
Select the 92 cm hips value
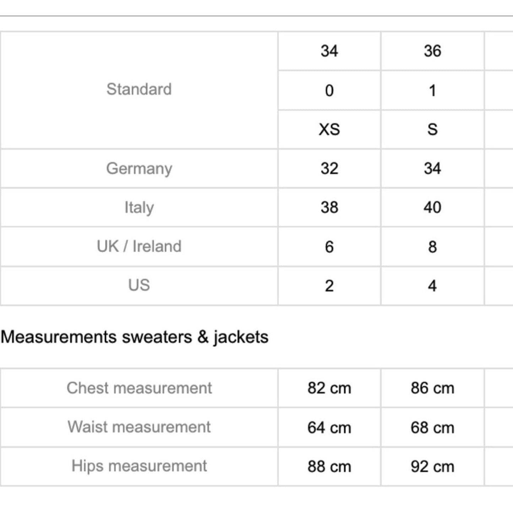click(432, 466)
